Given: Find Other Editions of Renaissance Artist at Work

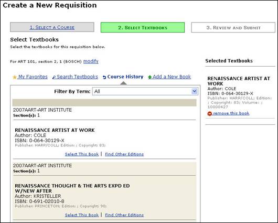Looking at the screenshot, I should tap(124, 154).
